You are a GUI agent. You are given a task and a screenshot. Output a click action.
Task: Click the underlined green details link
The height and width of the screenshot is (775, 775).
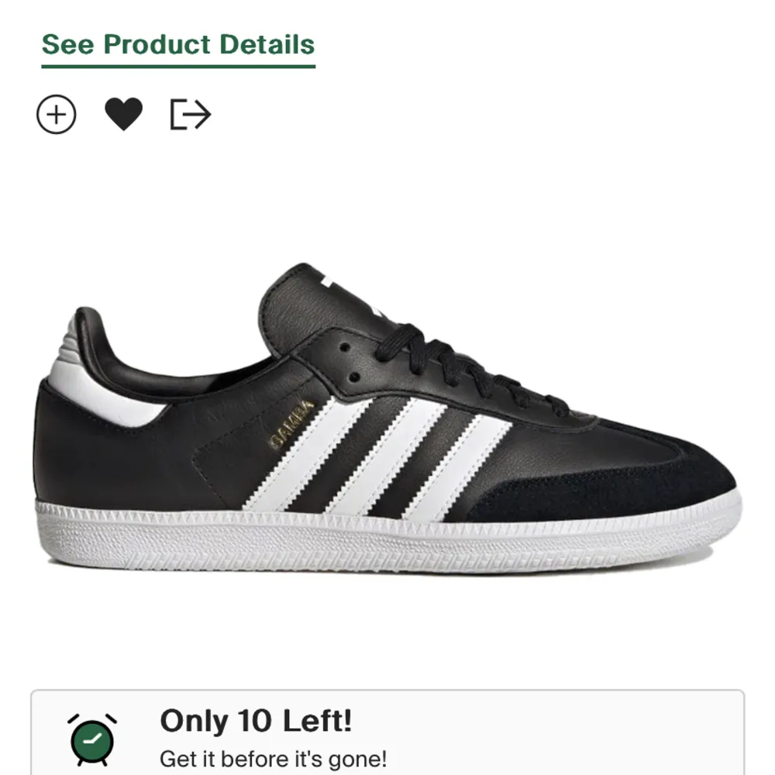click(x=179, y=45)
